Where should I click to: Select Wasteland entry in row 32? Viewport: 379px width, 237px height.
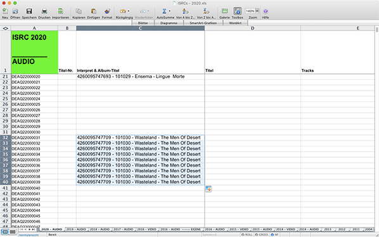tap(140, 138)
